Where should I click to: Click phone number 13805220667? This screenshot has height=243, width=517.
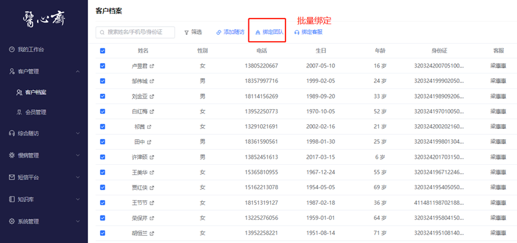[261, 66]
